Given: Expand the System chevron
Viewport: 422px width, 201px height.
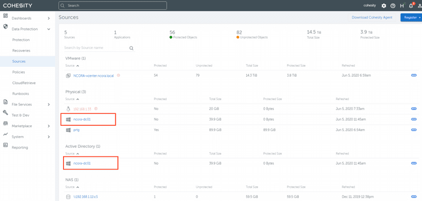Looking at the screenshot, I should [x=49, y=137].
